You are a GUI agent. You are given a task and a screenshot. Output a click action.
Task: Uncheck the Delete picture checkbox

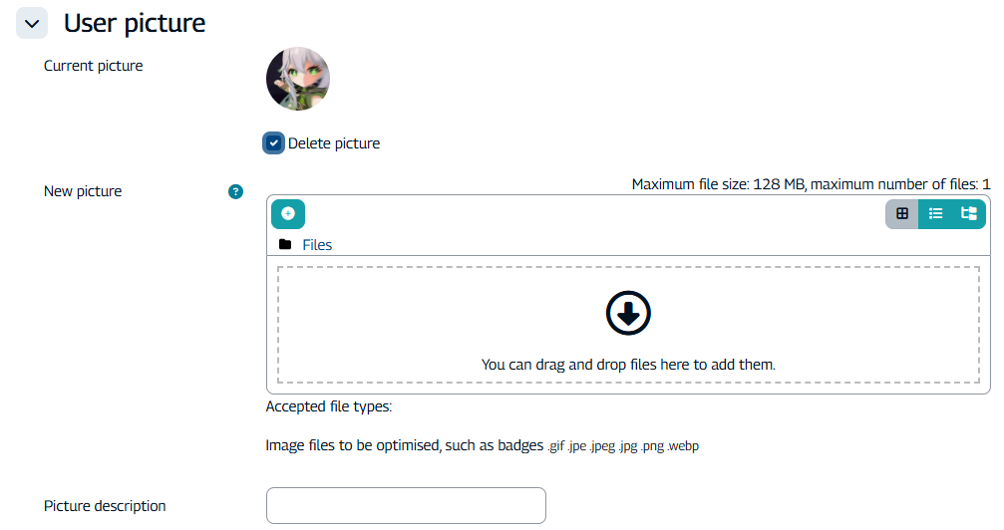click(x=273, y=143)
